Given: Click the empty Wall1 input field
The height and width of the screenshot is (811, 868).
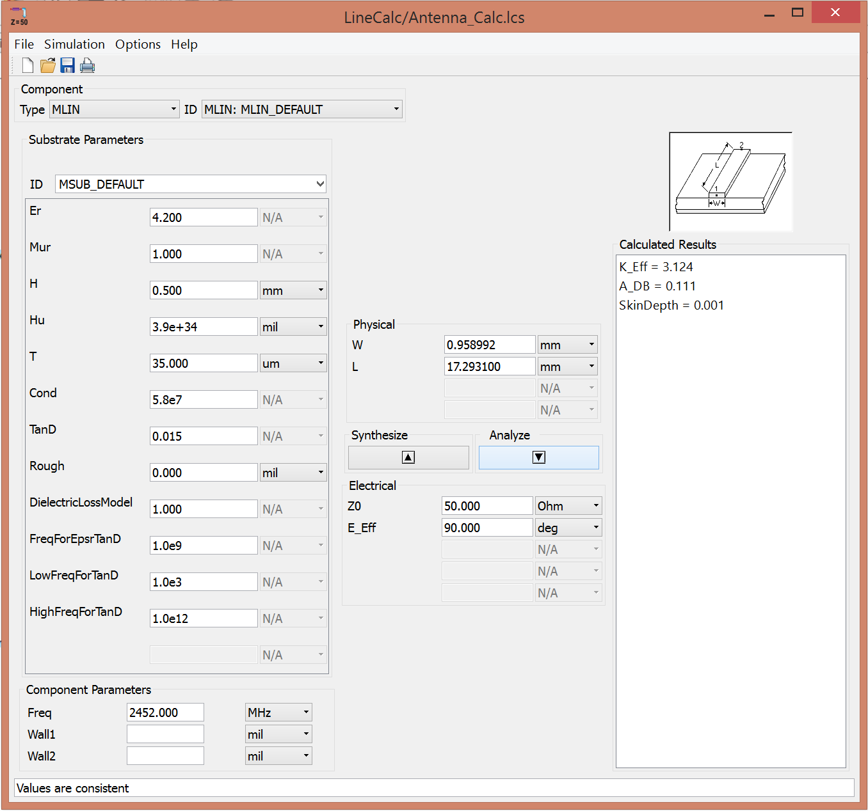Looking at the screenshot, I should coord(165,734).
